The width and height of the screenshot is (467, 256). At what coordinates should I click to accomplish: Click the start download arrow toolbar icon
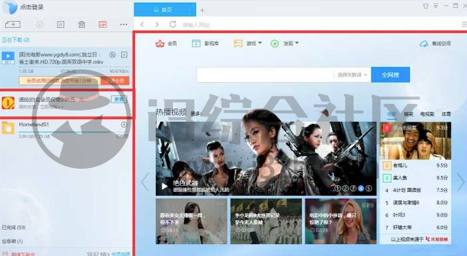(40, 24)
